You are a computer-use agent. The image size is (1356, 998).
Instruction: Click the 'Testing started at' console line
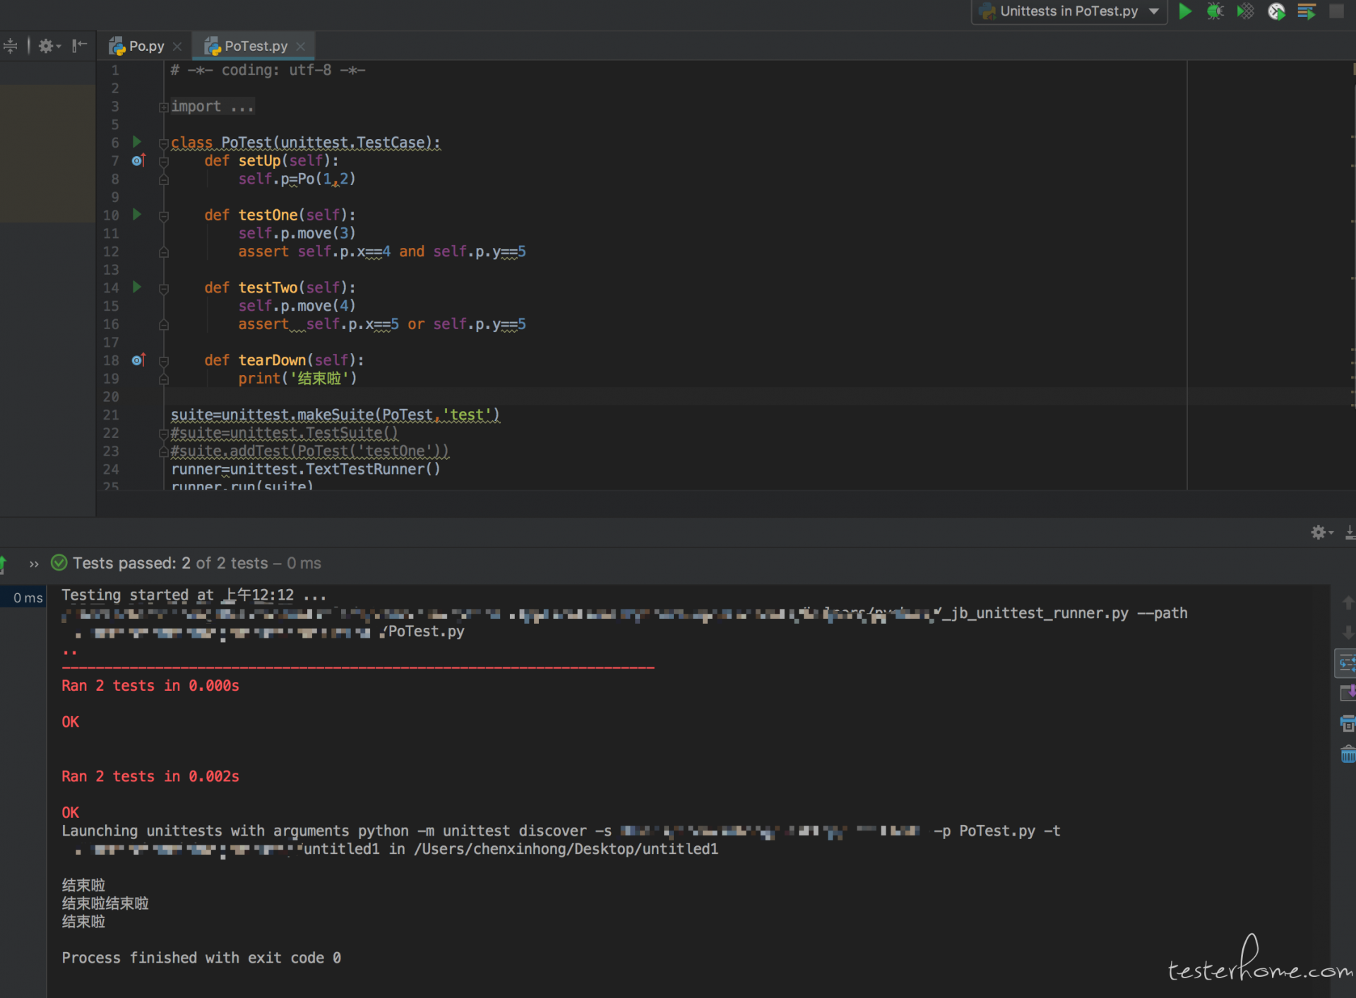pos(194,595)
